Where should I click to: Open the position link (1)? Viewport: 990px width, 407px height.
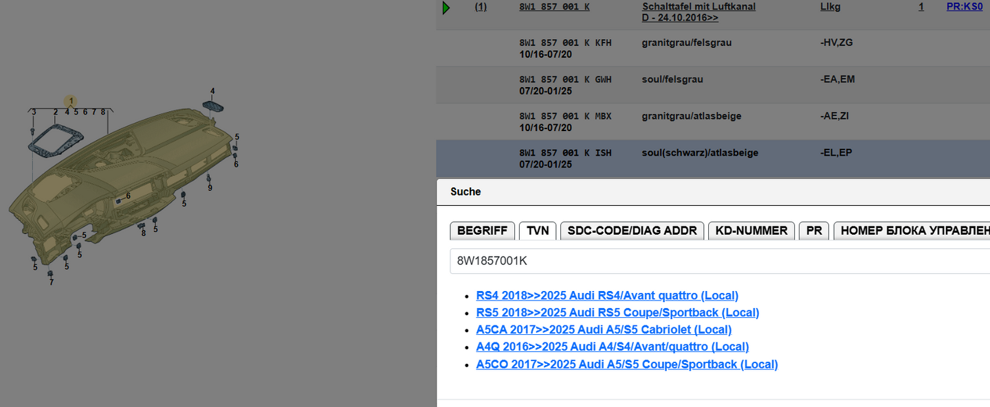[481, 7]
